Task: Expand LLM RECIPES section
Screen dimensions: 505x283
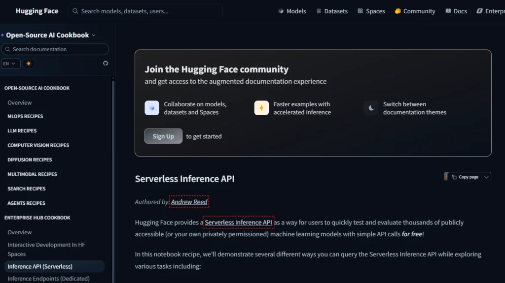Action: click(x=22, y=130)
